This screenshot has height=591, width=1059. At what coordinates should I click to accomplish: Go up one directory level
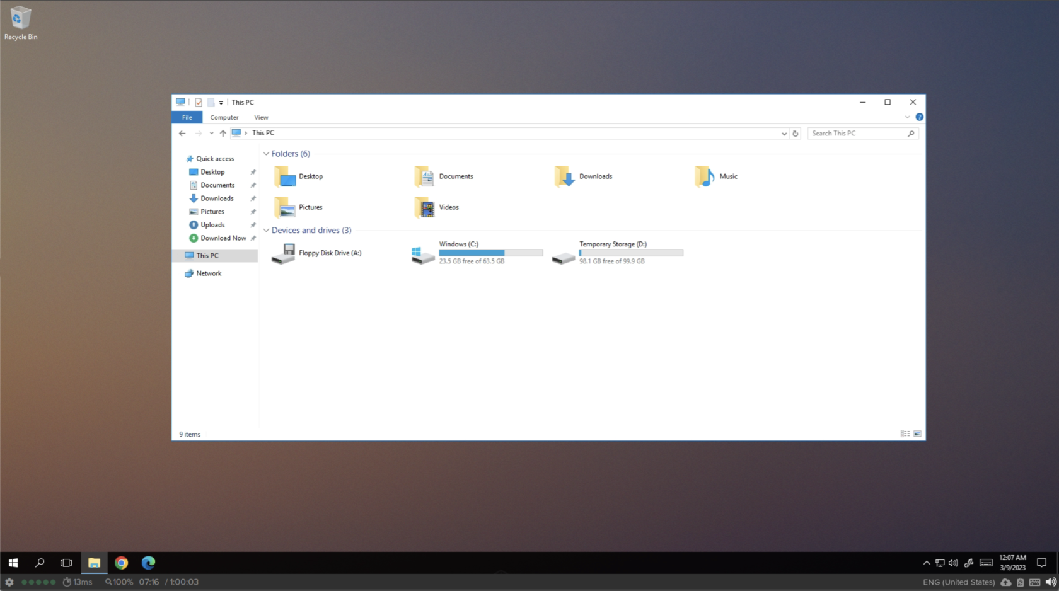(x=223, y=134)
